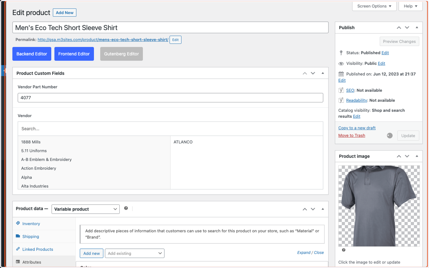Click the grey spinner circle beside Update
429x268 pixels.
point(390,136)
